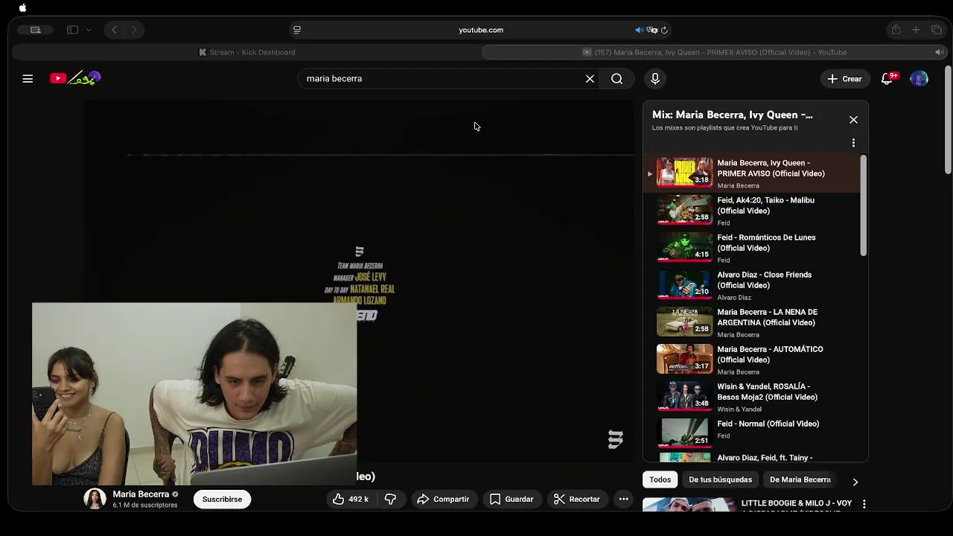Screen dimensions: 953x536
Task: Go to the YouTube home logo
Action: pos(75,78)
